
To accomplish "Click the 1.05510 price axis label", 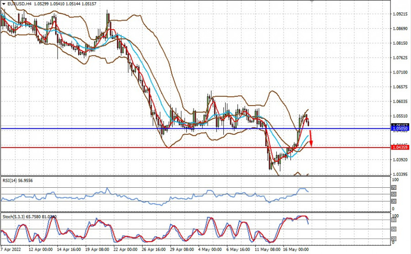I will pyautogui.click(x=400, y=116).
